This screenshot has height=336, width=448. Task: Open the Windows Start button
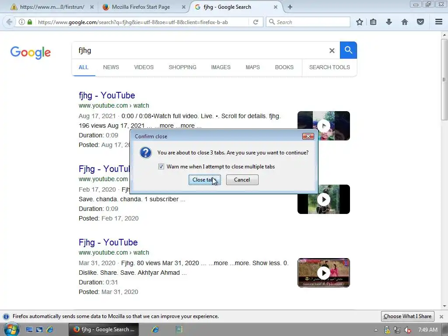[x=11, y=329]
